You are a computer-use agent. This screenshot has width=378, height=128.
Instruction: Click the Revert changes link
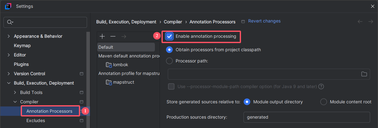tap(264, 21)
